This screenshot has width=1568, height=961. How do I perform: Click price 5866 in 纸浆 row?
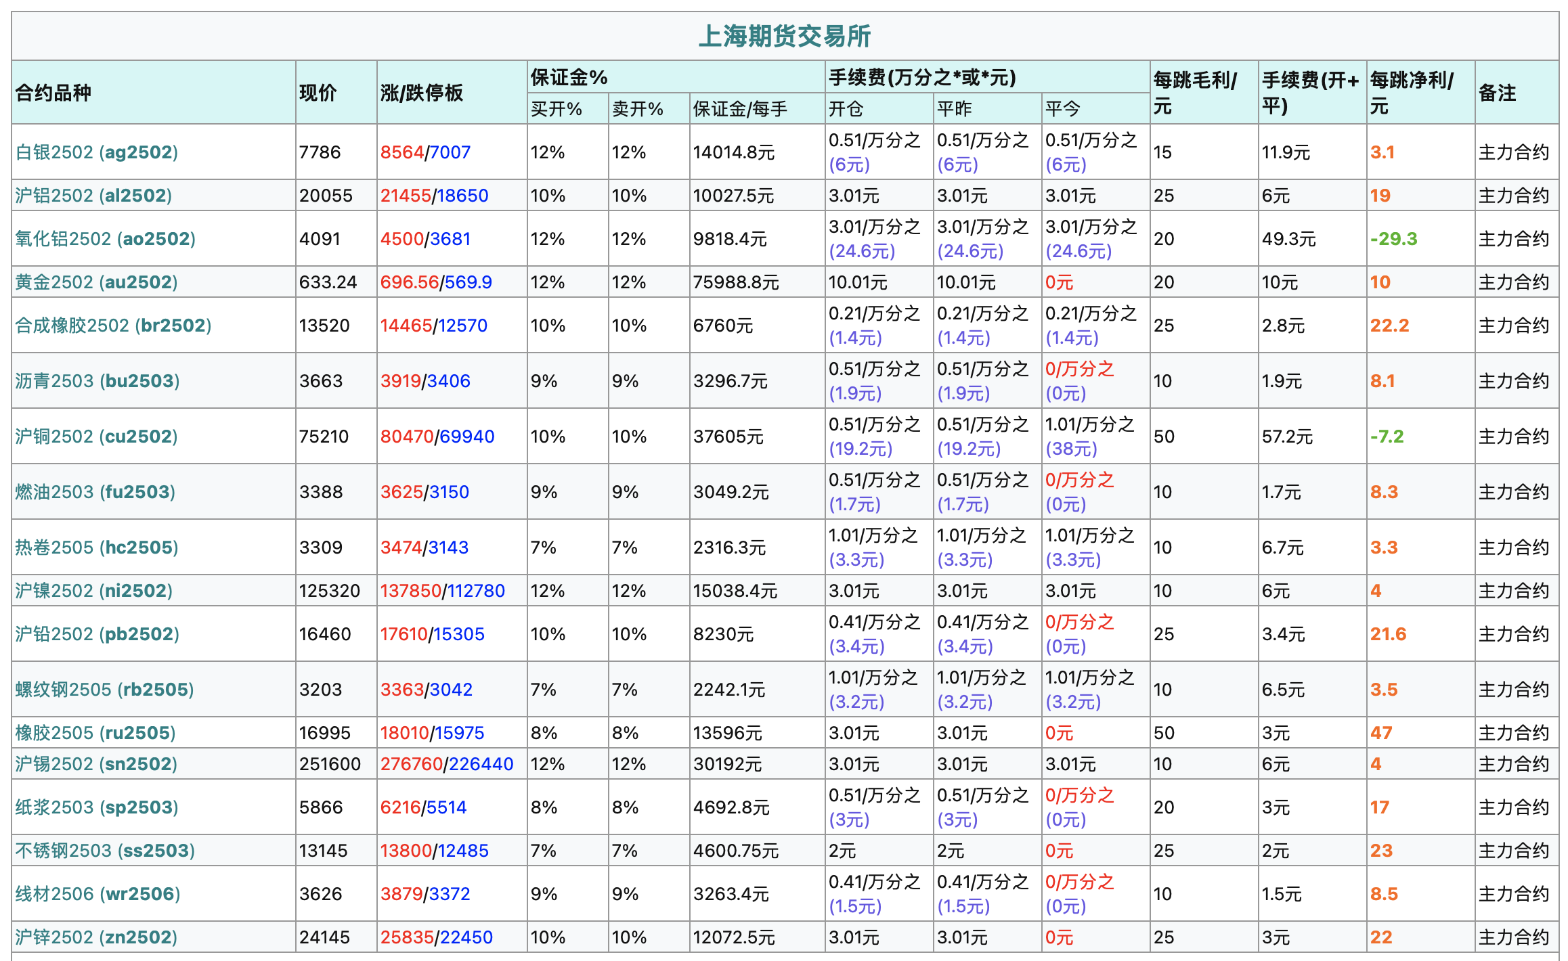coord(321,807)
